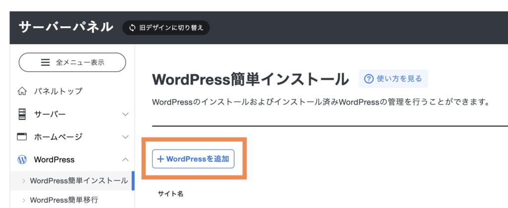
Task: Click the question mark help icon
Action: [x=369, y=79]
